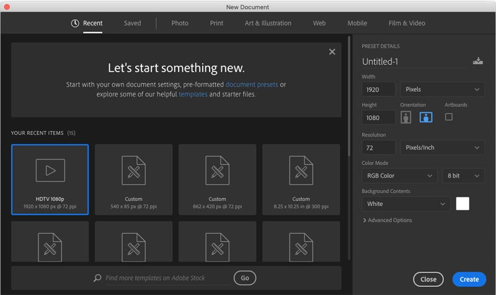The width and height of the screenshot is (496, 295).
Task: Select Custom 8.25 x 10.25 in preset
Action: tap(301, 179)
